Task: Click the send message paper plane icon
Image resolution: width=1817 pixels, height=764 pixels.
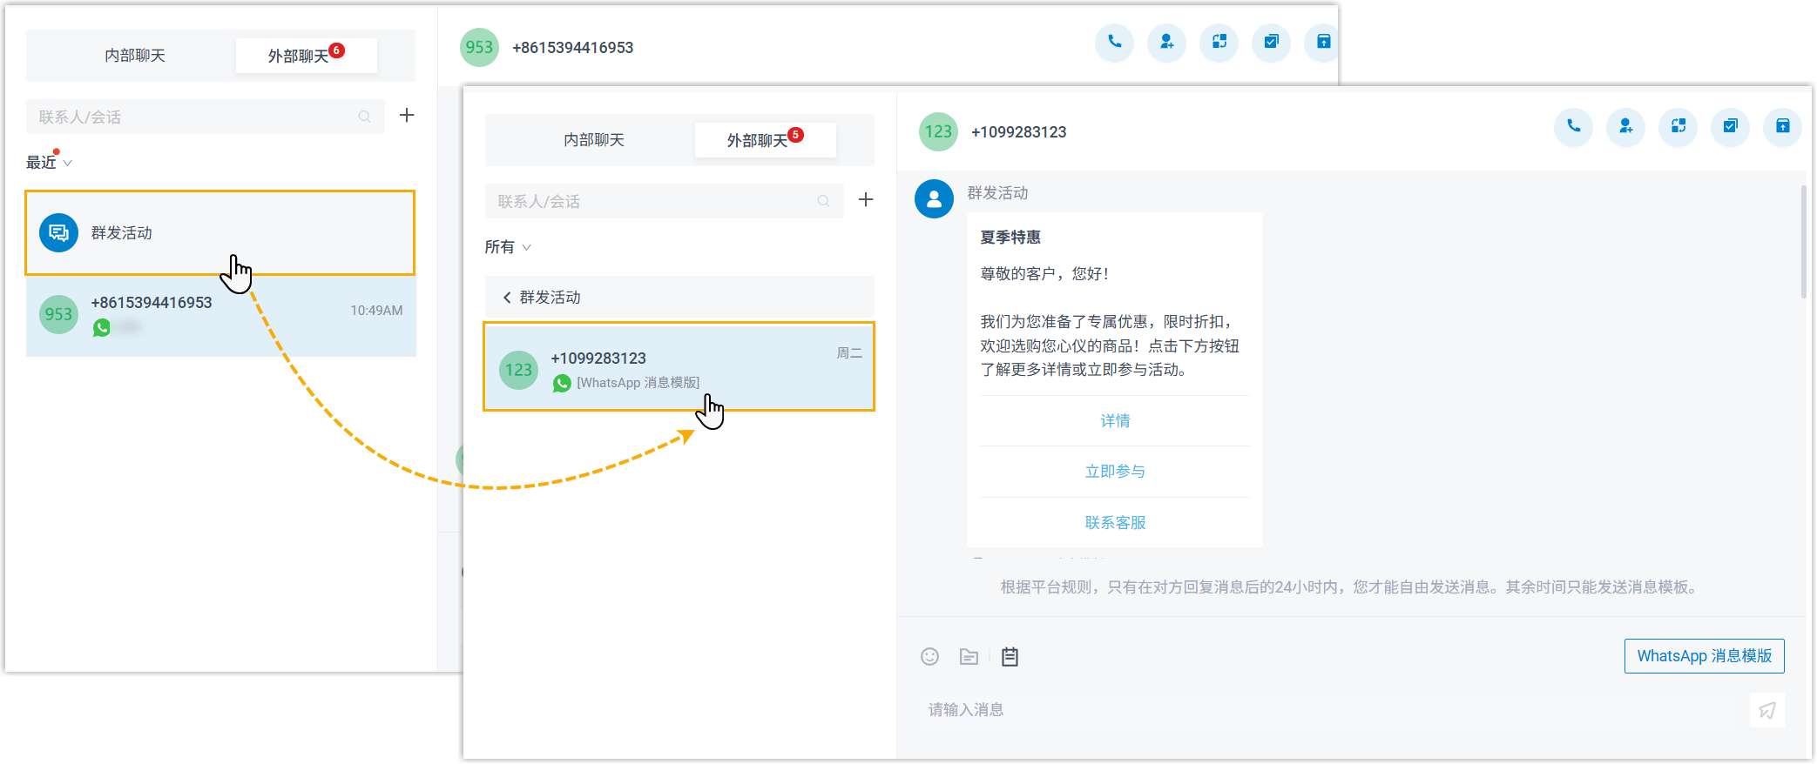Action: point(1766,711)
